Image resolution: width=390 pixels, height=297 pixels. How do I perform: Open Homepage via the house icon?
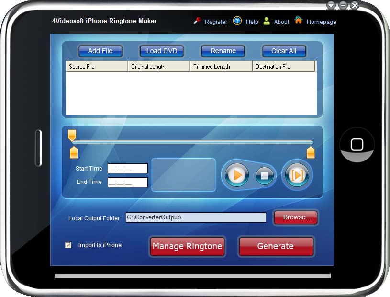[x=299, y=21]
